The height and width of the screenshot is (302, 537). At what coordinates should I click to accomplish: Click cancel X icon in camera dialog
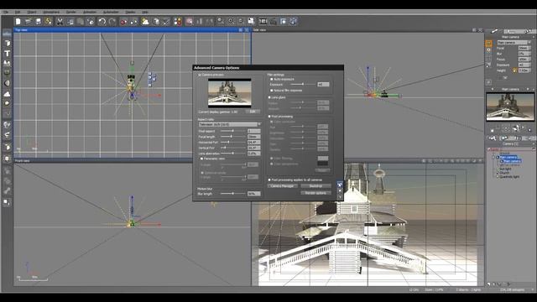click(340, 190)
